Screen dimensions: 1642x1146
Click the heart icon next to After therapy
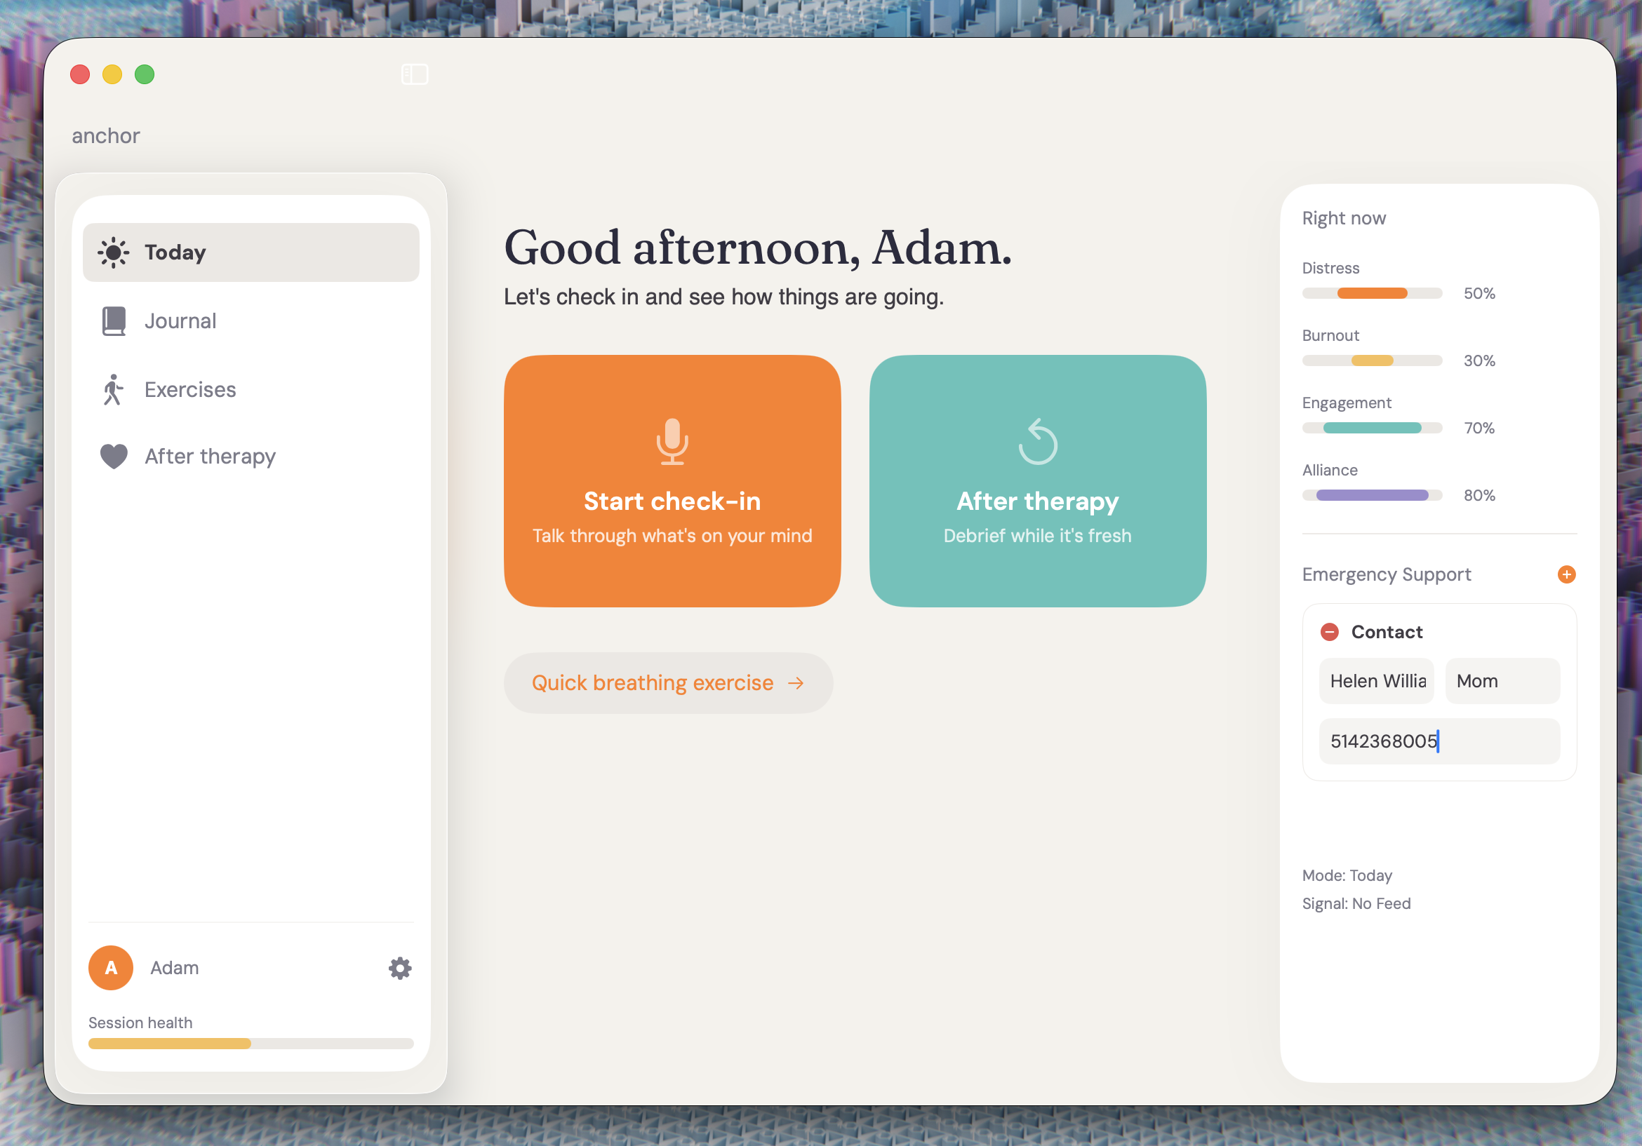click(113, 456)
